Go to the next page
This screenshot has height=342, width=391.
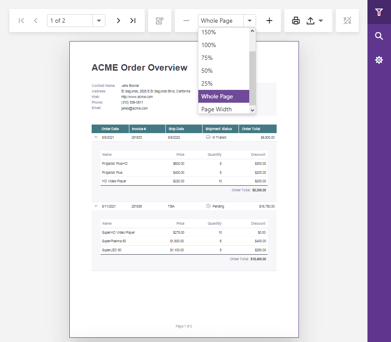(118, 20)
